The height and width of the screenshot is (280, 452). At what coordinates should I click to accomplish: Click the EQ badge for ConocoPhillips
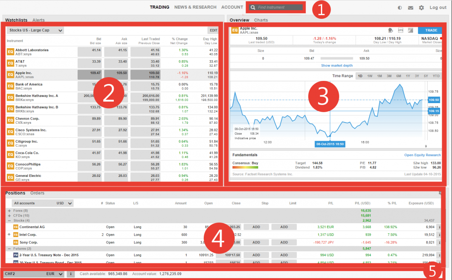coord(10,166)
